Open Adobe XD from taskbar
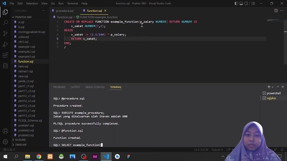This screenshot has width=287, height=161. coord(95,157)
